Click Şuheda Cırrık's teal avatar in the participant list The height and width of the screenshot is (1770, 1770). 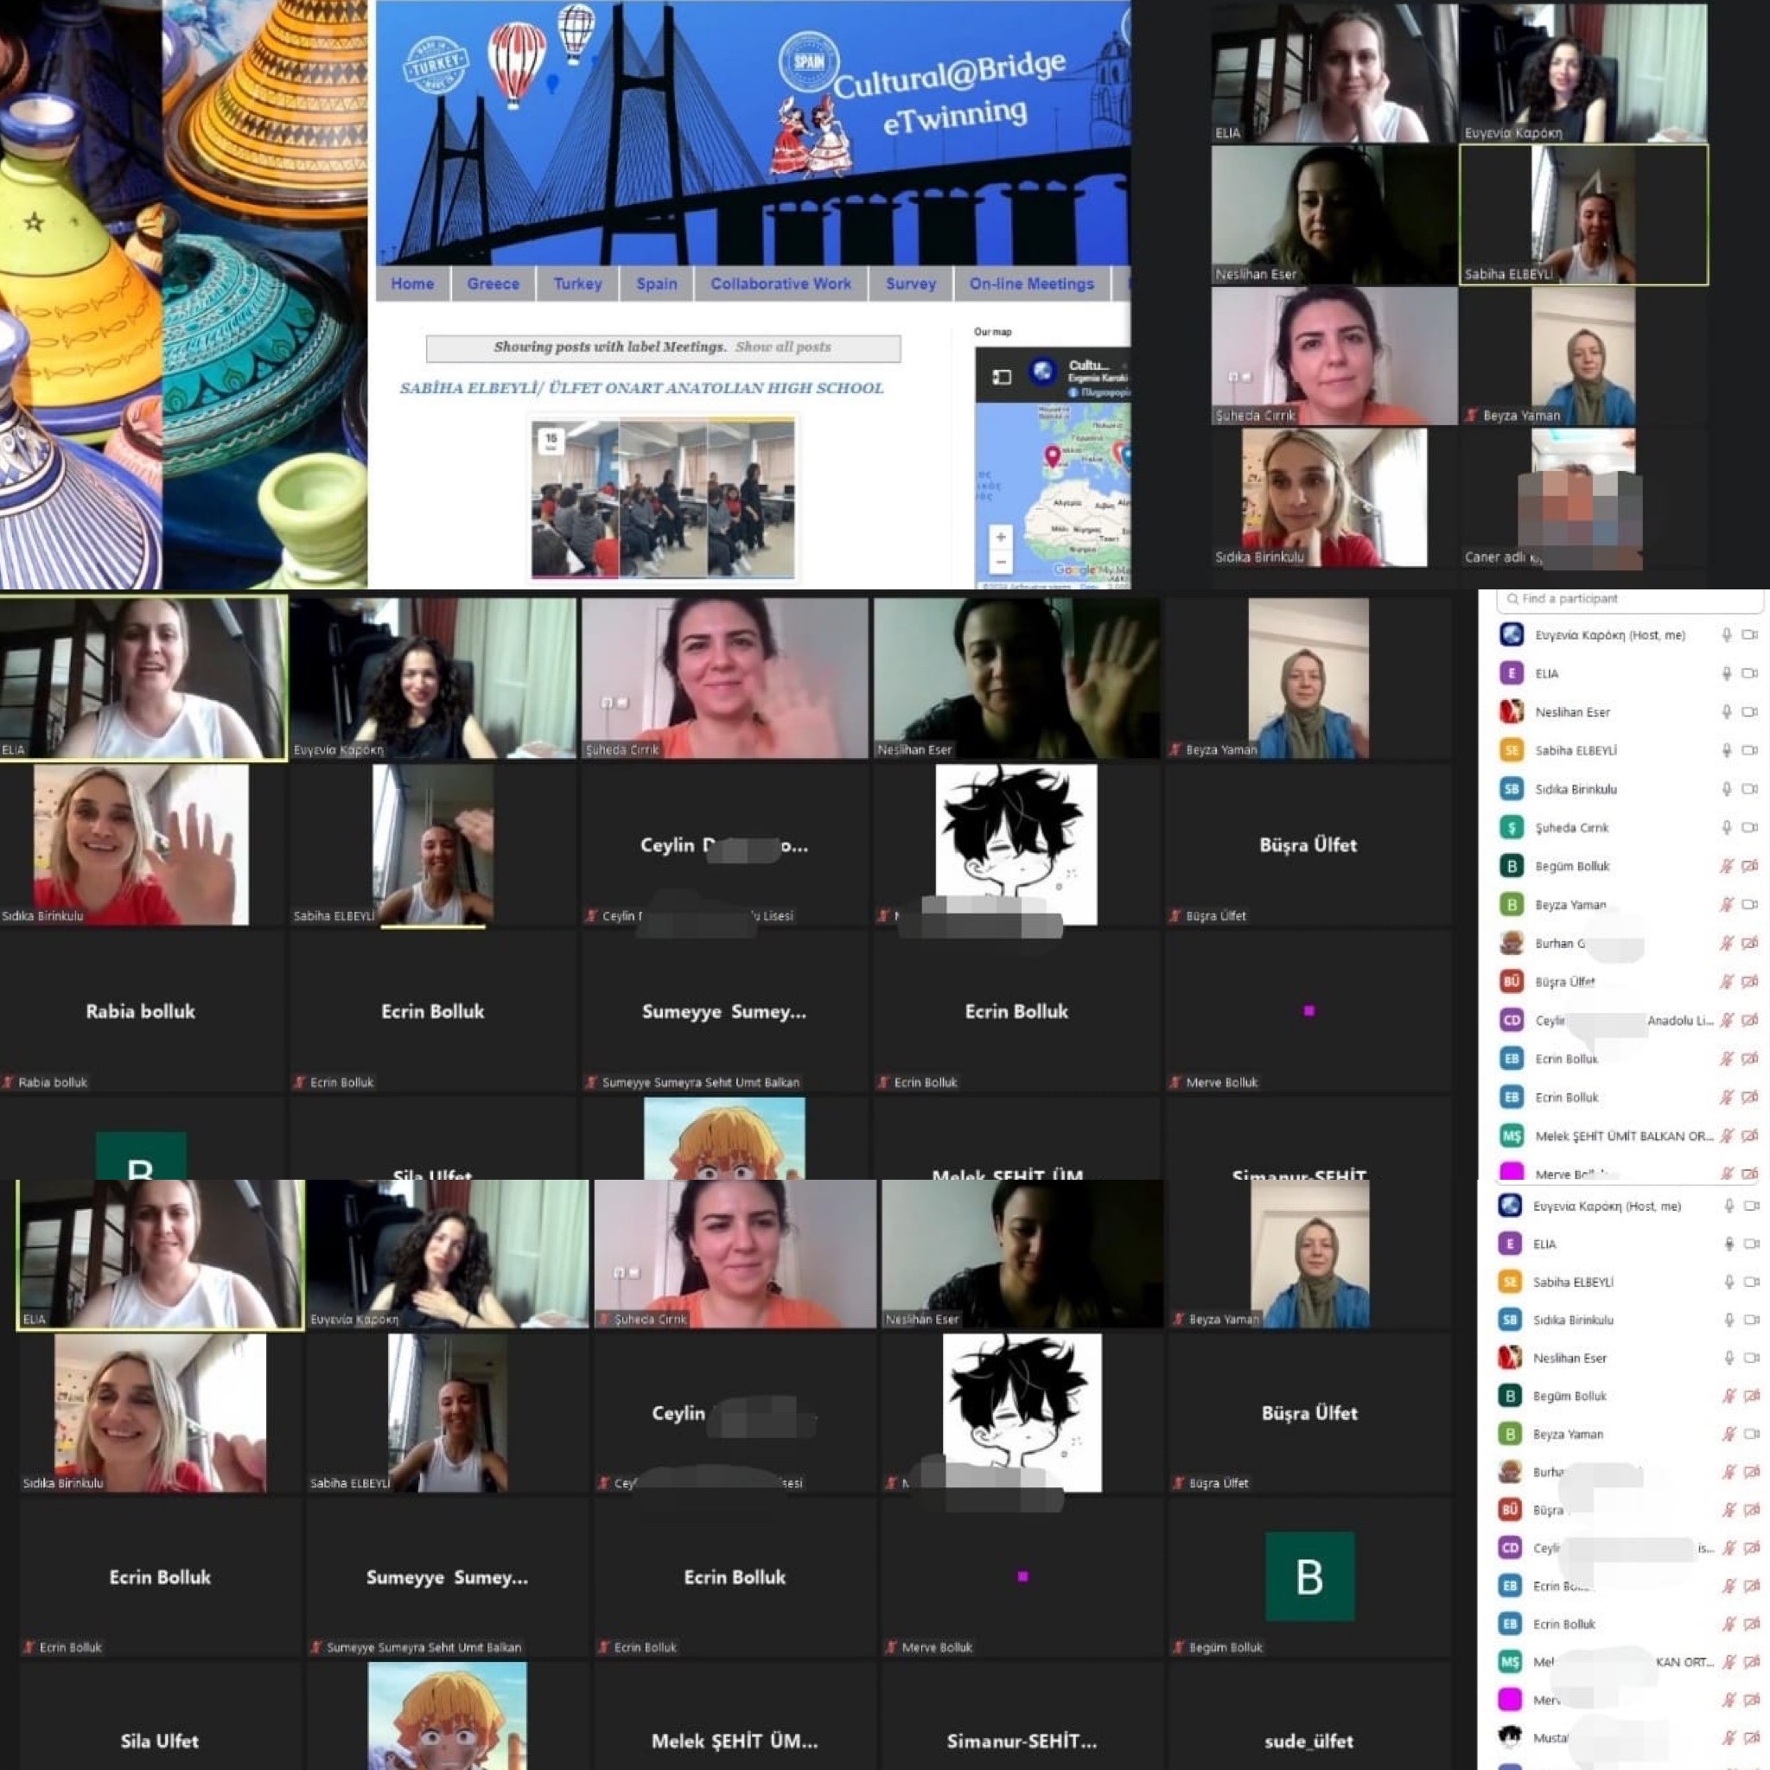[1511, 827]
